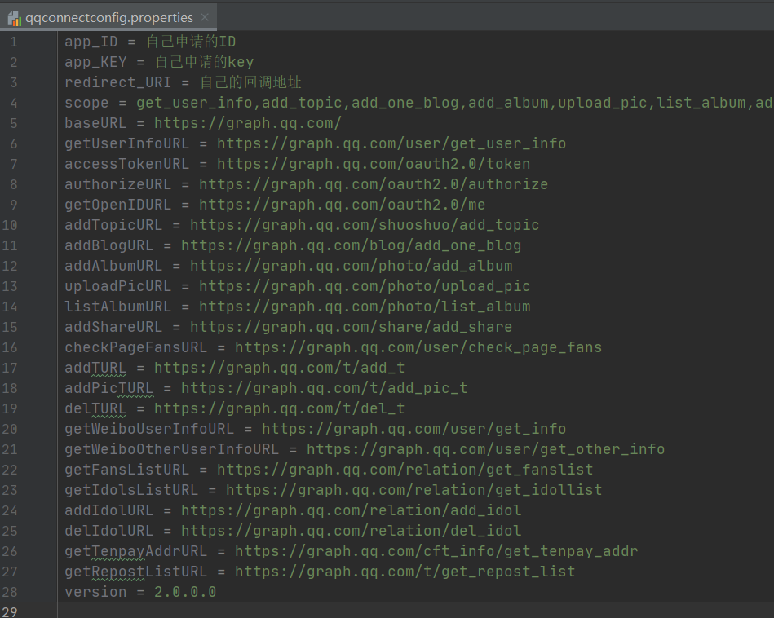Click the getOpenIDURL value ending in /me

click(342, 205)
